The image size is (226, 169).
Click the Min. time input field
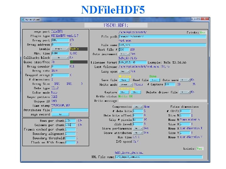tap(60, 53)
